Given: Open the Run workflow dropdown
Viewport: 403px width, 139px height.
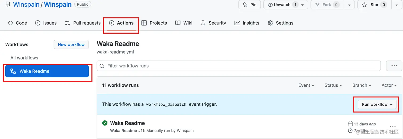Looking at the screenshot, I should tap(377, 104).
